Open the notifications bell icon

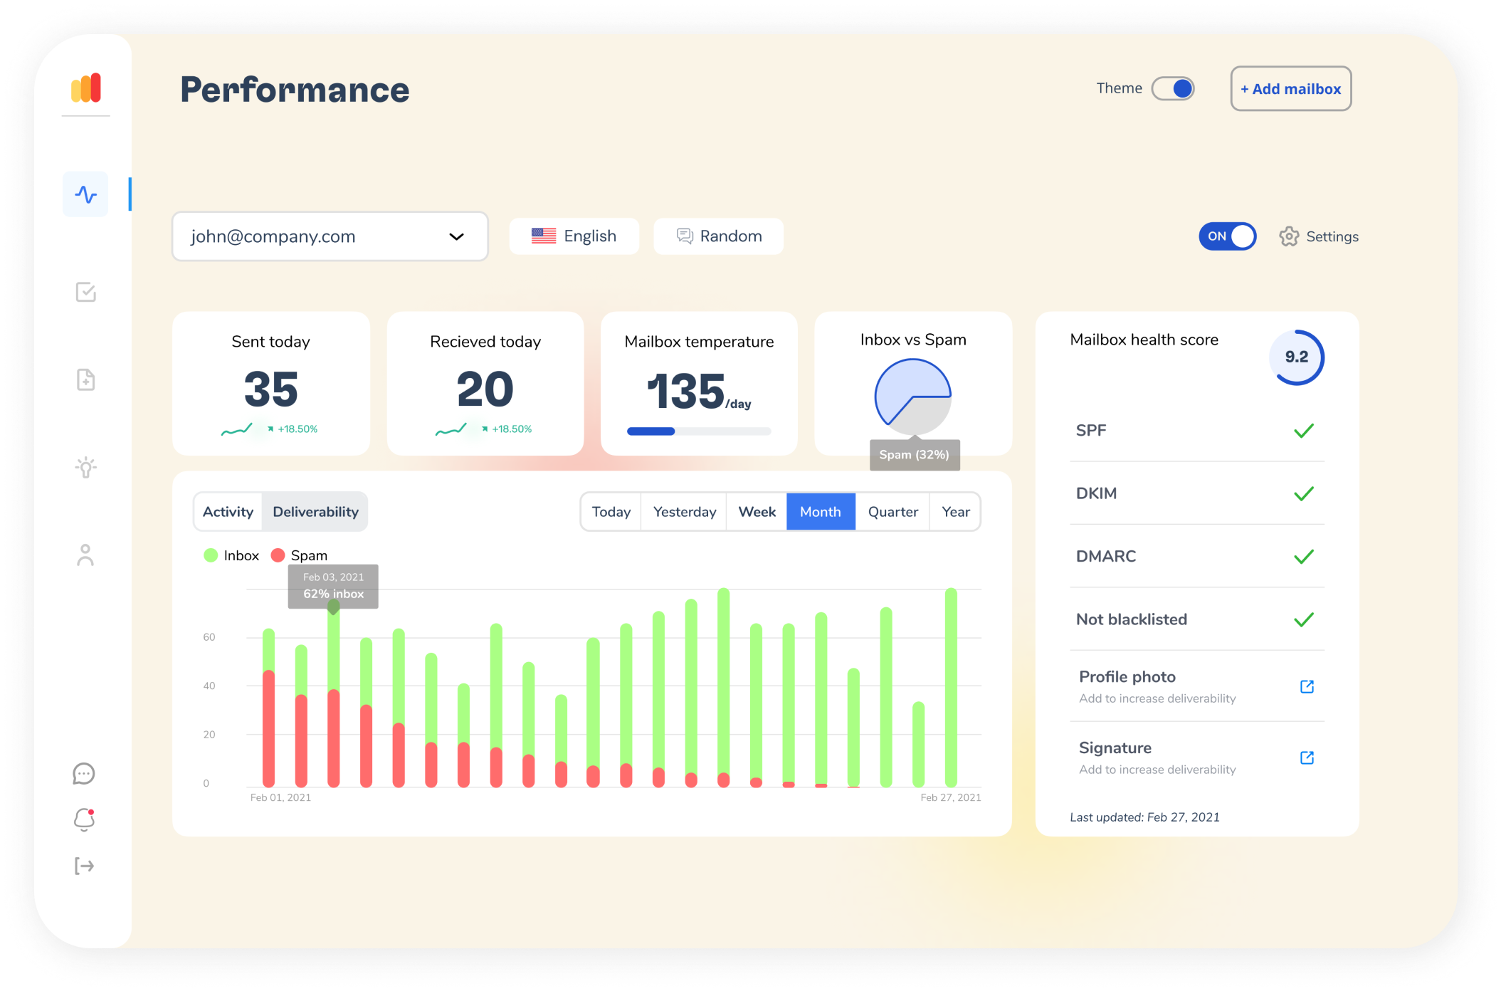click(84, 819)
